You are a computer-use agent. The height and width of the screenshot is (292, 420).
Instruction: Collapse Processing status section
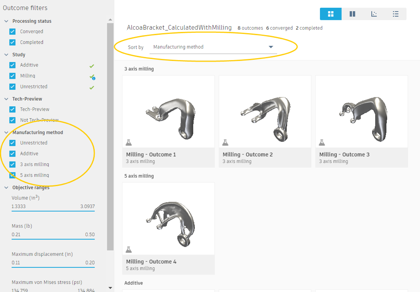click(6, 21)
